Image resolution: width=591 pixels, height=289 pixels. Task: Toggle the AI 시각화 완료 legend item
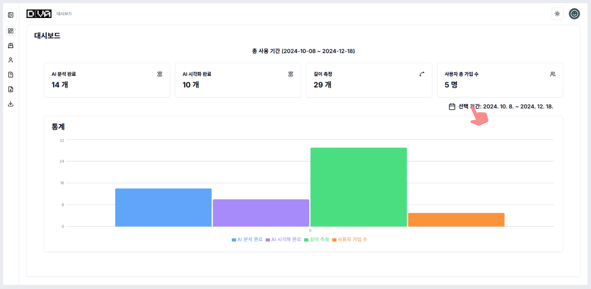(283, 239)
